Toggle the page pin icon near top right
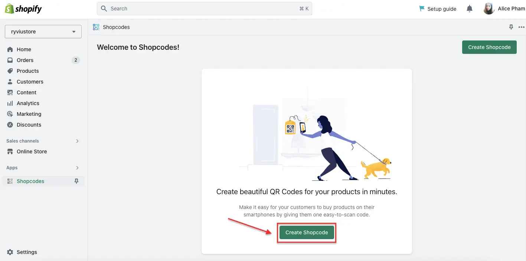The image size is (526, 261). 511,27
